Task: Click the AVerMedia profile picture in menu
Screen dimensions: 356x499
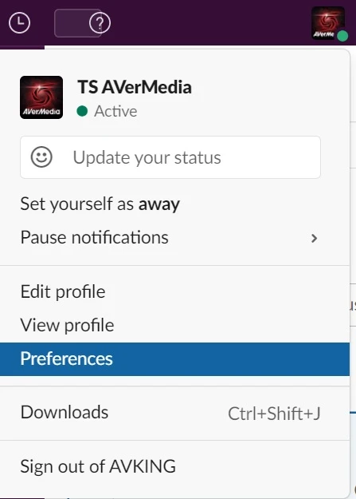Action: click(x=41, y=97)
